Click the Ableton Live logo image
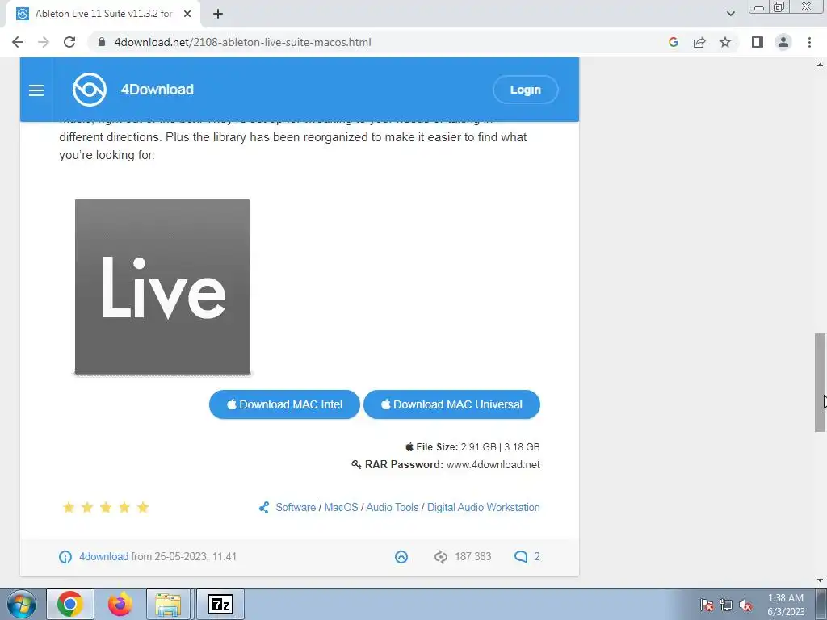Screen dimensions: 827x620 162,287
